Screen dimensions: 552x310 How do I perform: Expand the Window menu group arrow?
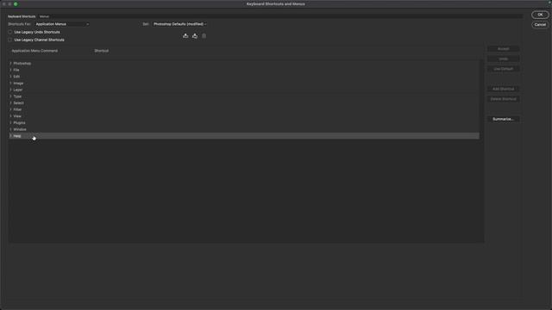(x=10, y=129)
